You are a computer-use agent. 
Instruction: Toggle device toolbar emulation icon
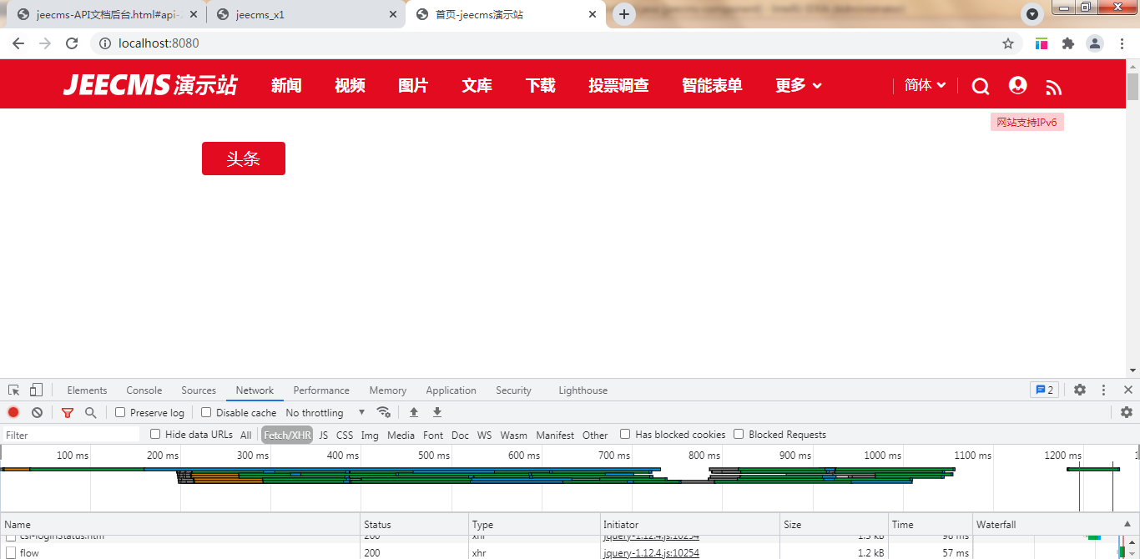pyautogui.click(x=36, y=390)
